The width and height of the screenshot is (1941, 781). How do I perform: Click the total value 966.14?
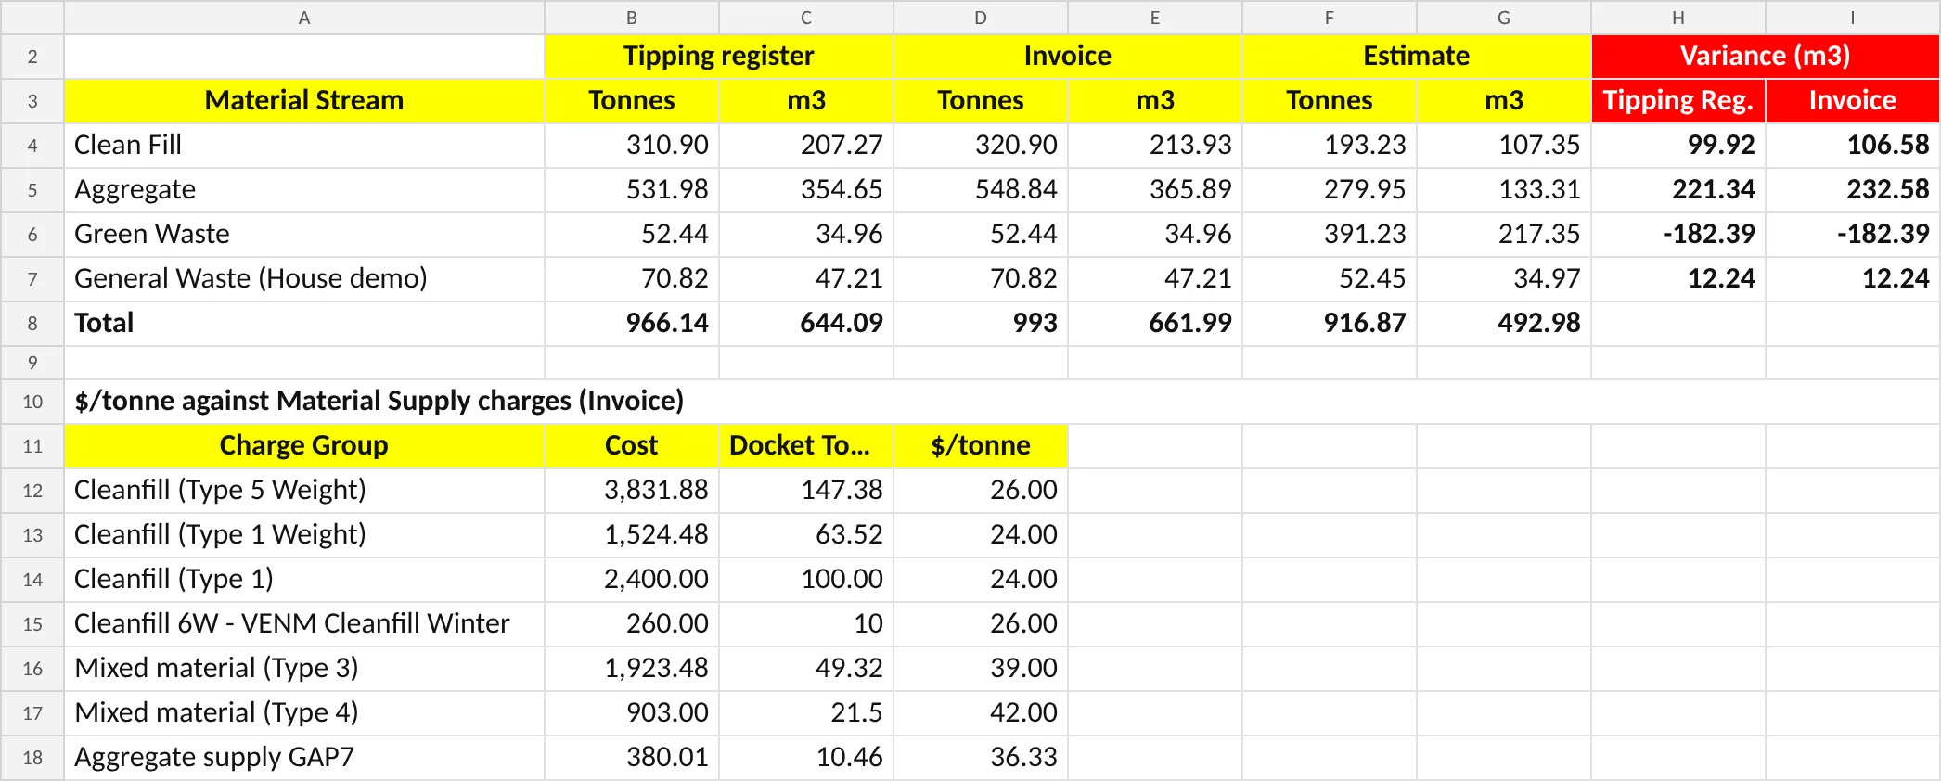click(x=631, y=323)
